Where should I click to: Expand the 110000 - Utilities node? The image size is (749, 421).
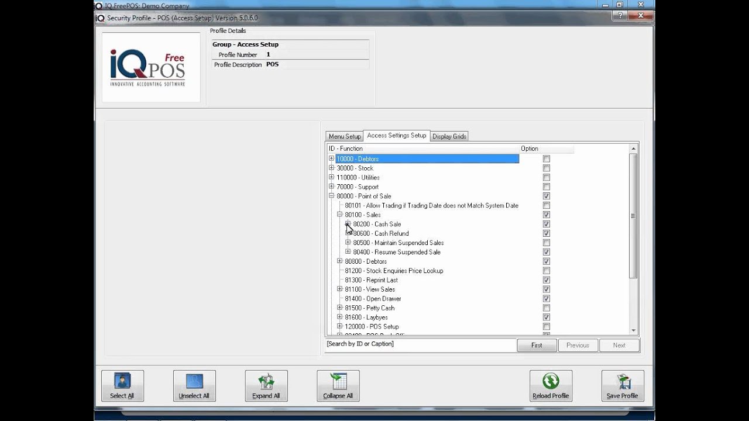[332, 177]
